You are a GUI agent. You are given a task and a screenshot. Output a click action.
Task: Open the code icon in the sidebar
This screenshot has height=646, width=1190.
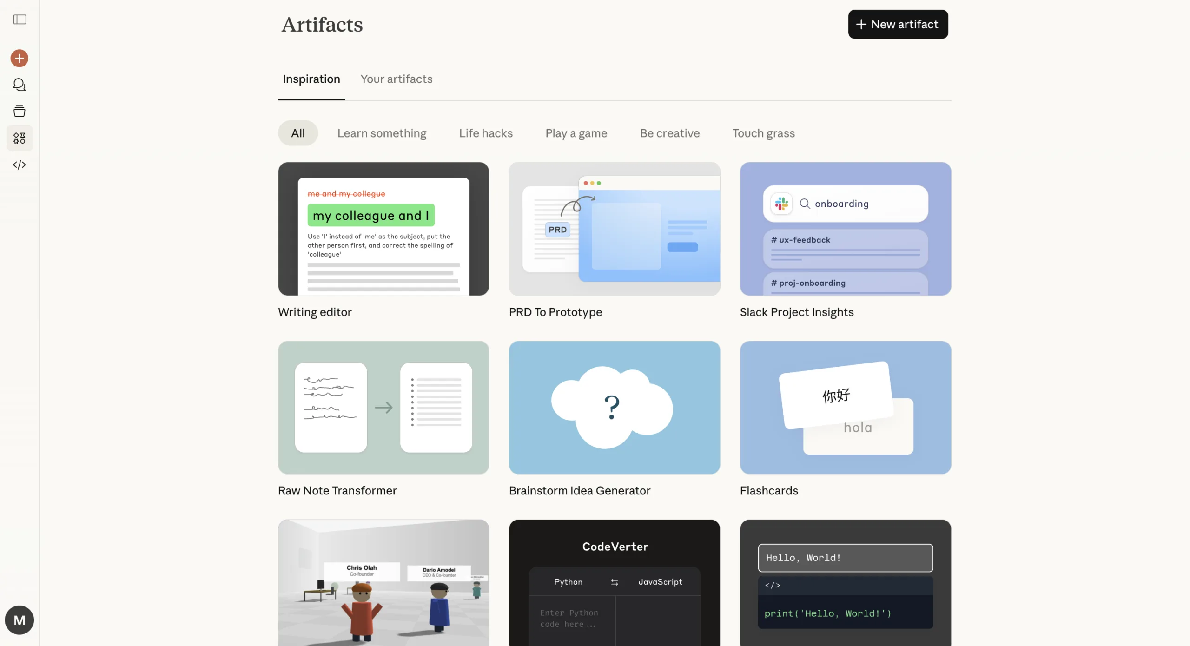(x=20, y=165)
